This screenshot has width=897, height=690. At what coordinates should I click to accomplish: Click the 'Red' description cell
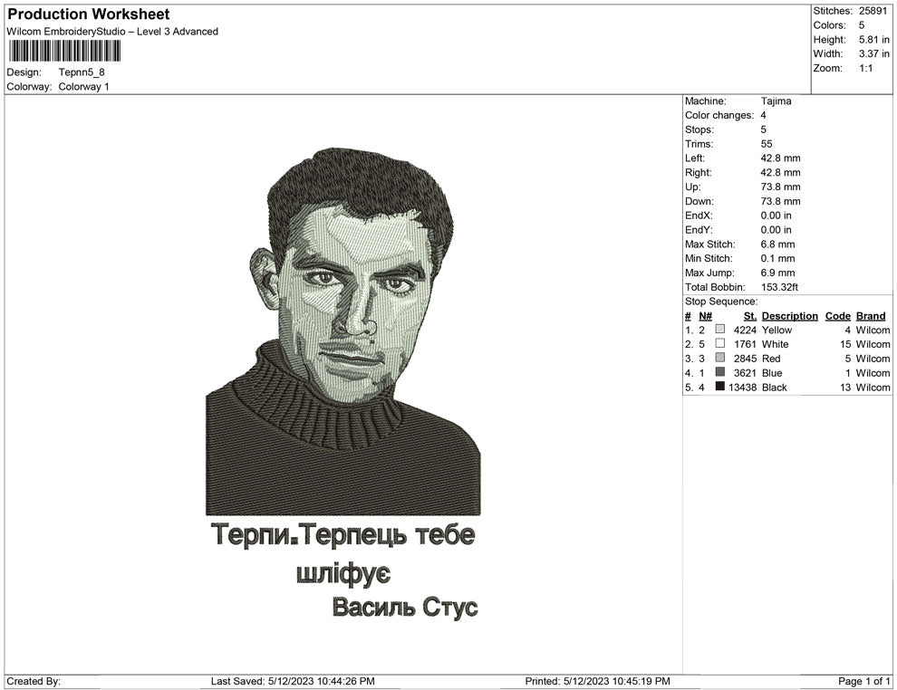(771, 359)
